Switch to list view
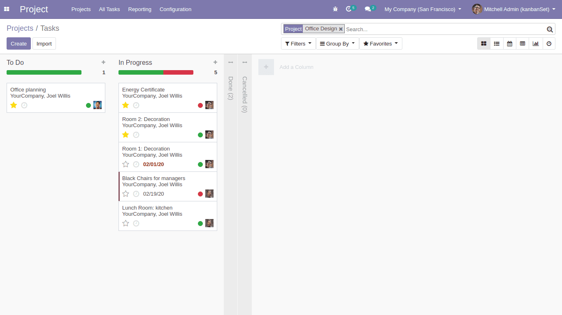Screen dimensions: 562x315 pos(497,43)
